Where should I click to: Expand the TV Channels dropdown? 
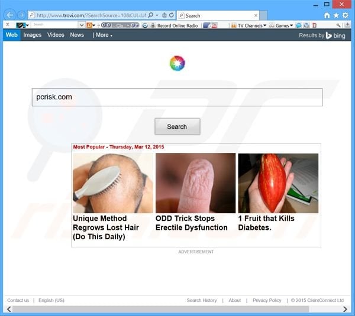coord(264,25)
